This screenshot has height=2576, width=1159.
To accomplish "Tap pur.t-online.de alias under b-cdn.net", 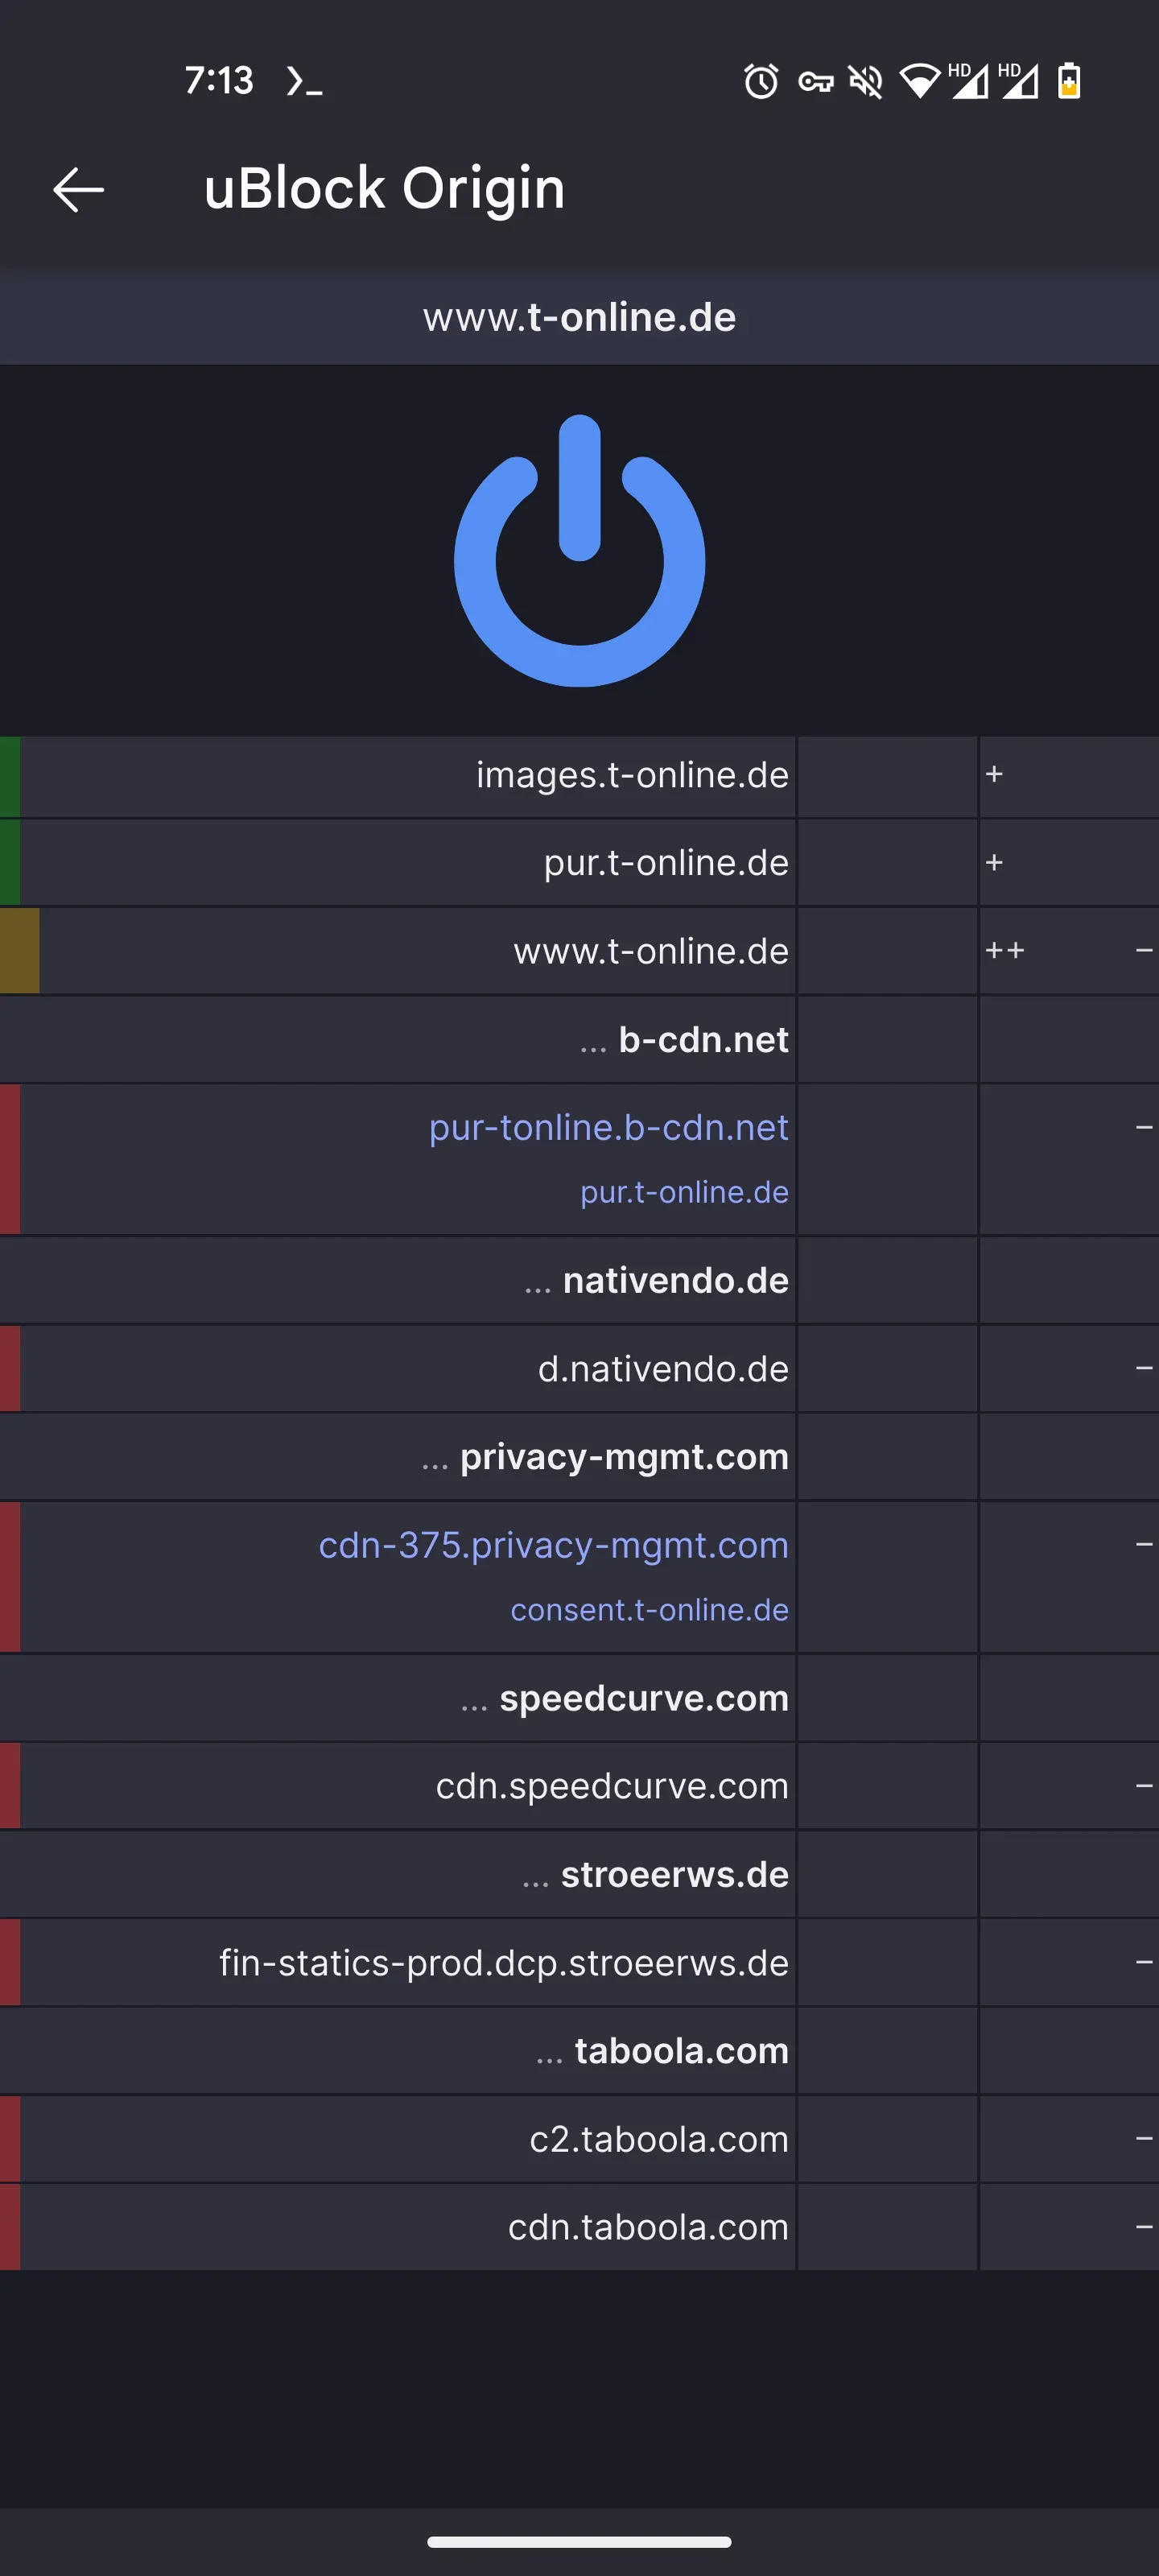I will [684, 1192].
